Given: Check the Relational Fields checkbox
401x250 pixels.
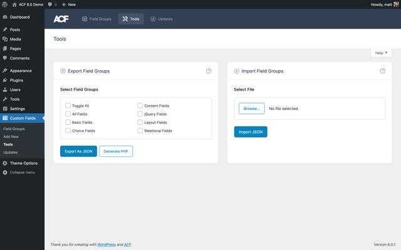Looking at the screenshot, I should [x=140, y=131].
